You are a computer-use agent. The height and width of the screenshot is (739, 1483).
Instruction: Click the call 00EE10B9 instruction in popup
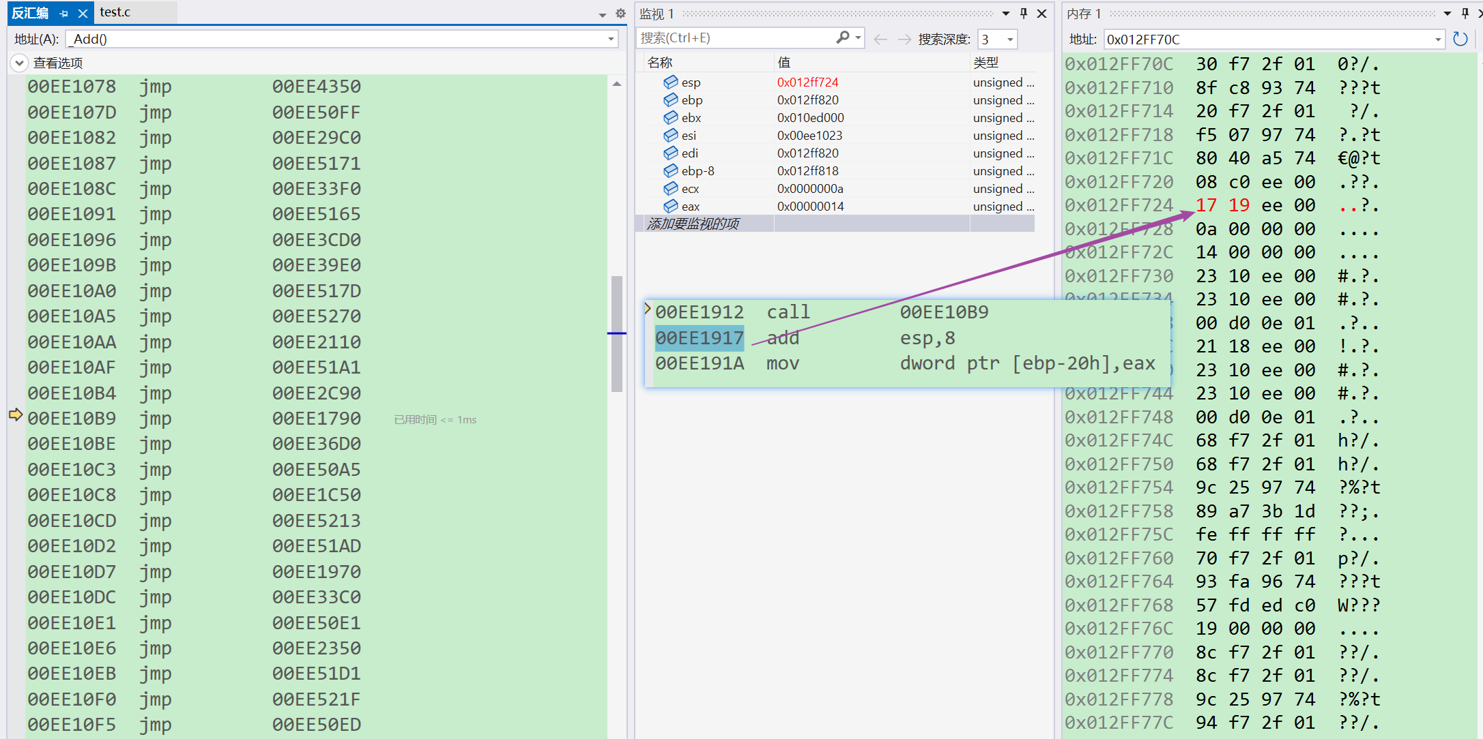[822, 312]
